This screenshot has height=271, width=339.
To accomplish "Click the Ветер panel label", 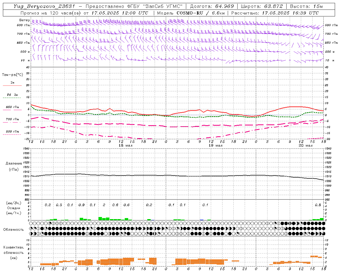I will coord(25,20).
